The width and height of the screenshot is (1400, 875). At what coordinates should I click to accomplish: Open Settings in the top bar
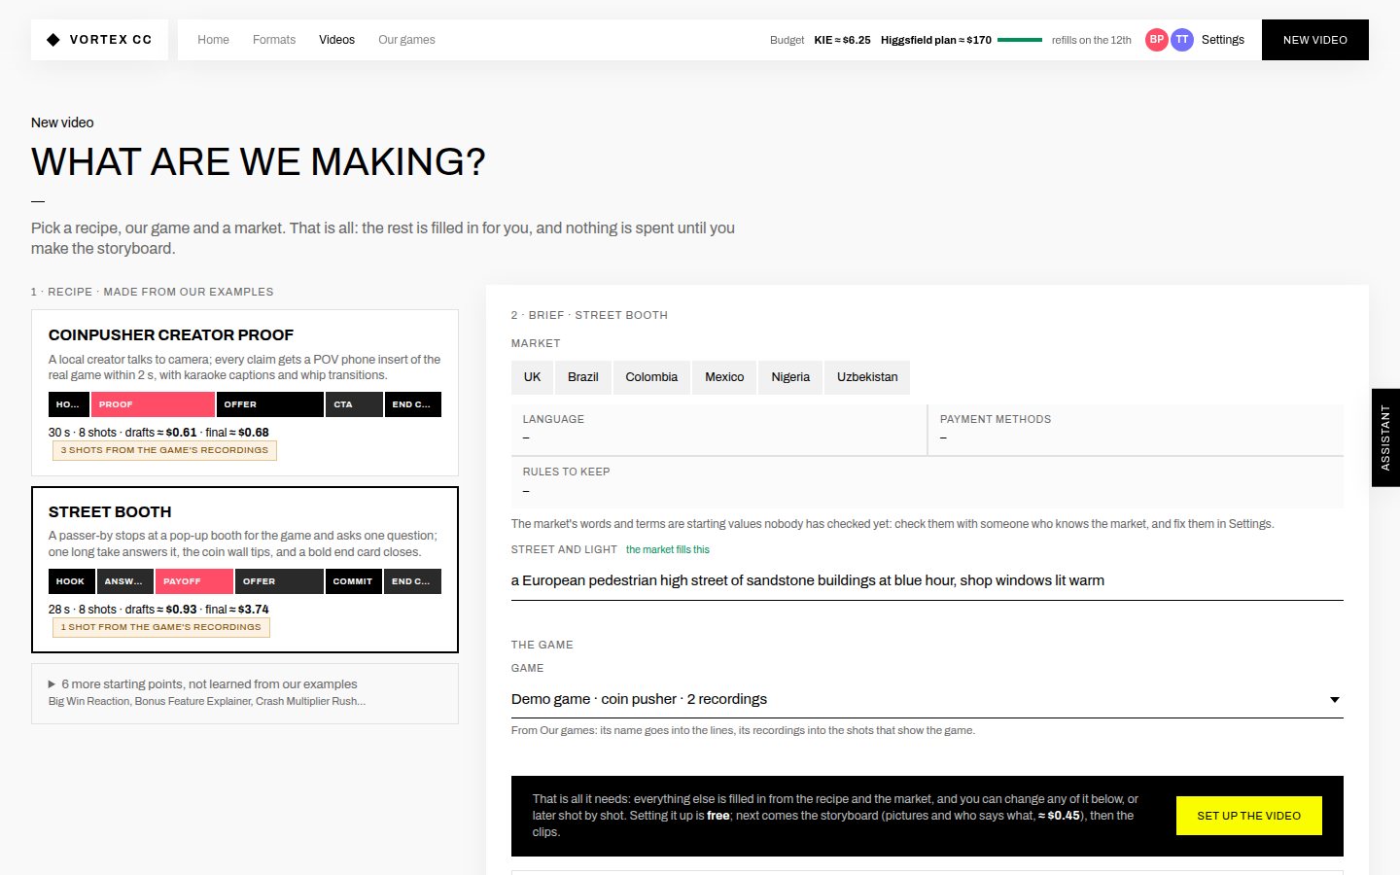click(x=1222, y=40)
